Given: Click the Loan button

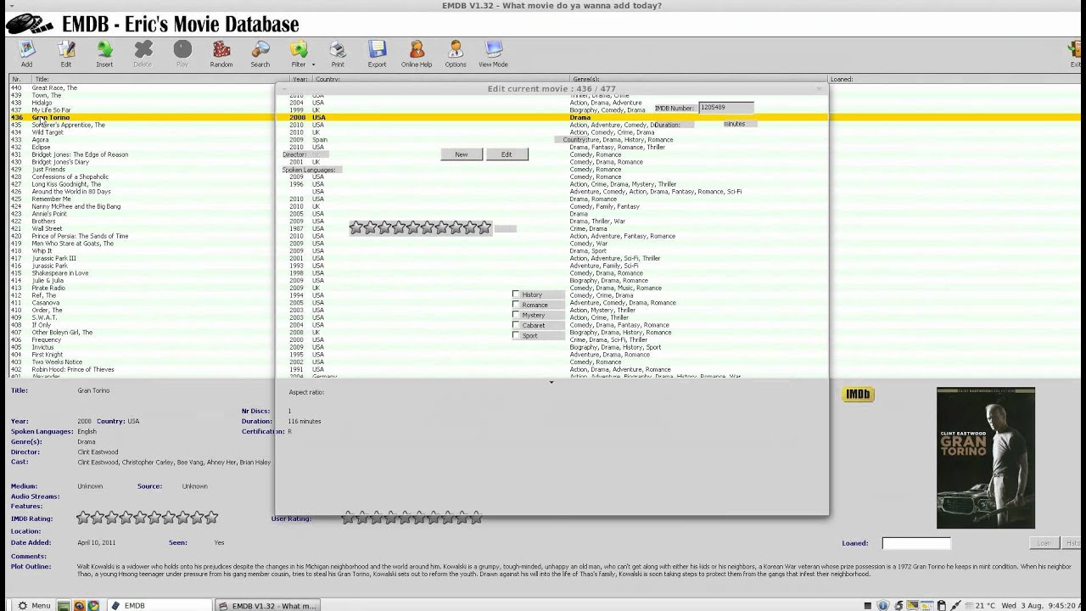Looking at the screenshot, I should (x=1044, y=543).
